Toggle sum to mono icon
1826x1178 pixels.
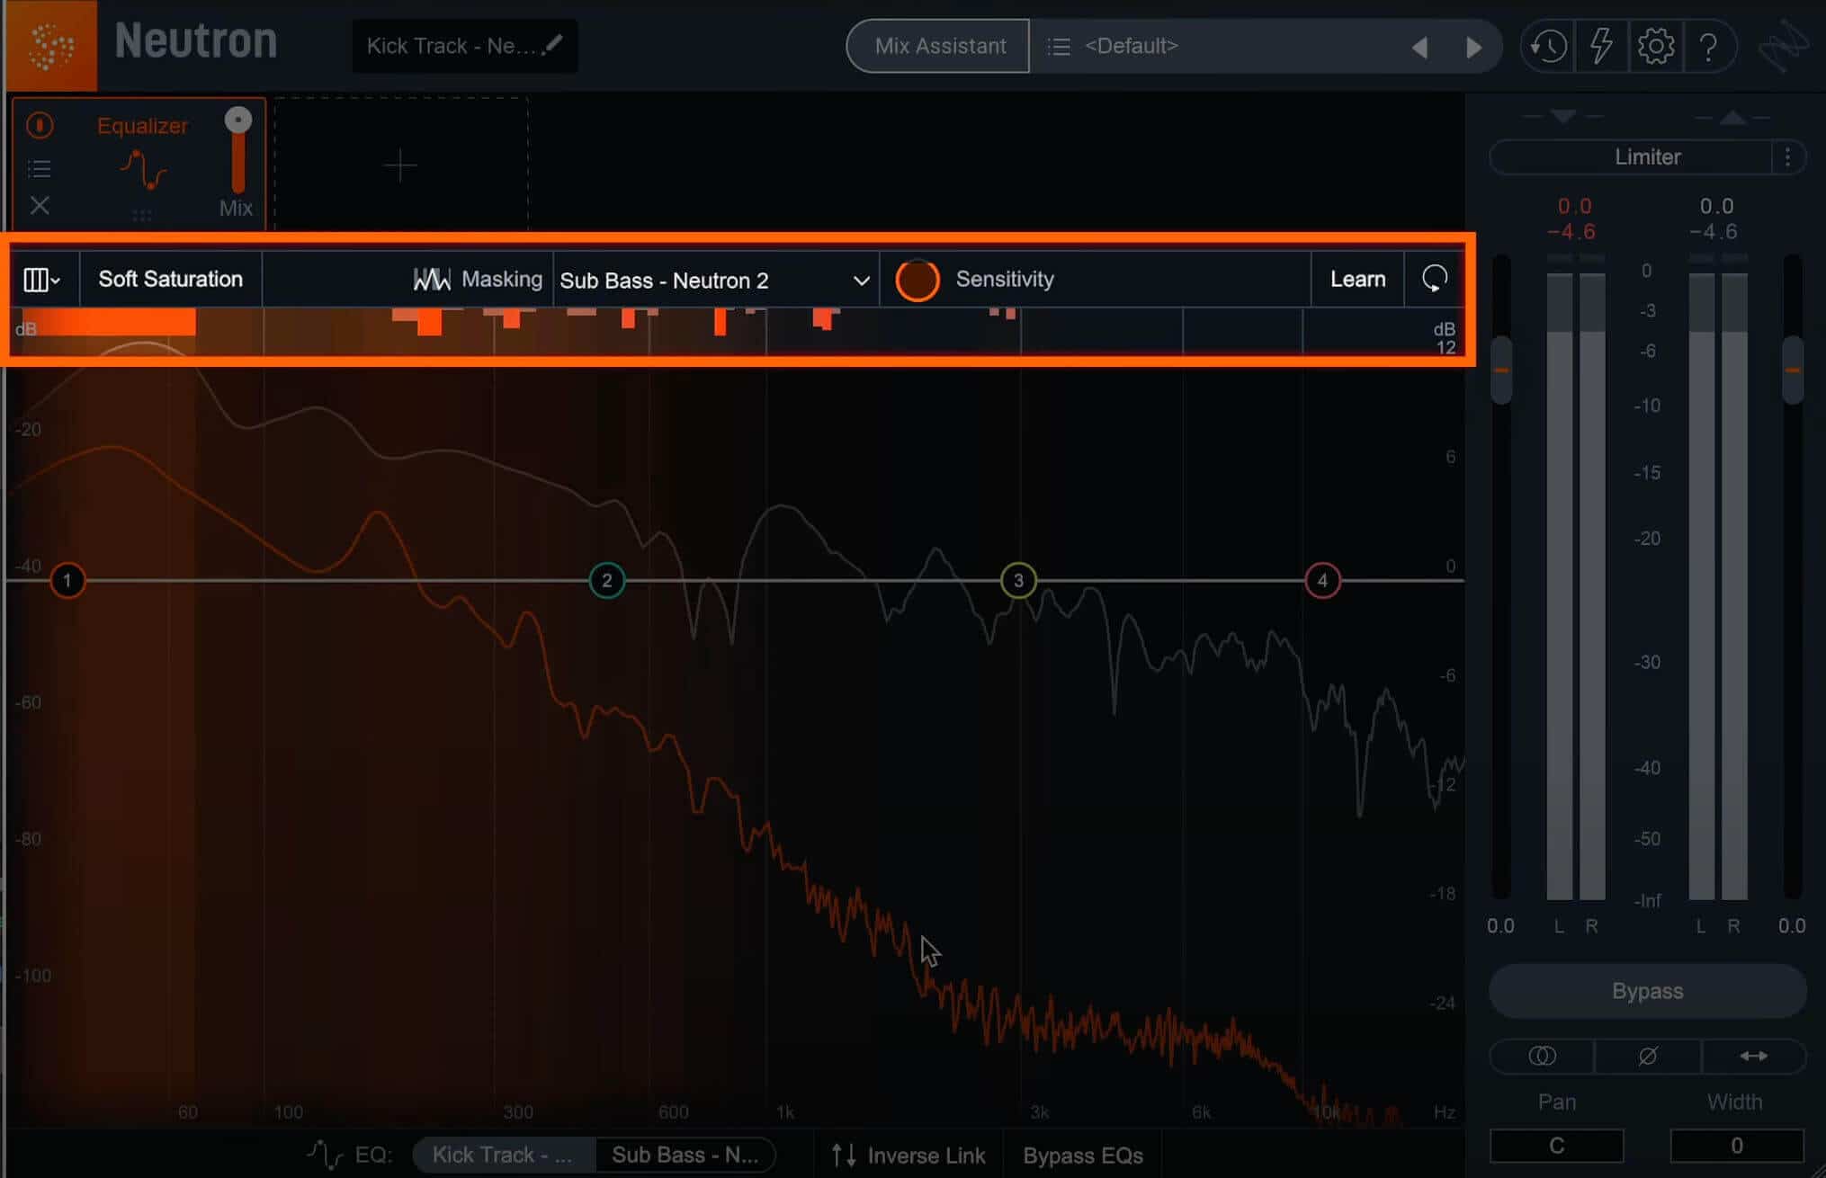tap(1542, 1056)
